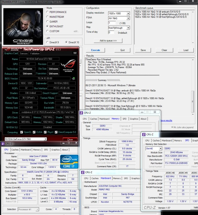
Task: Toggle the OpenCL checkbox in GPU-Z
Action: tap(21, 132)
